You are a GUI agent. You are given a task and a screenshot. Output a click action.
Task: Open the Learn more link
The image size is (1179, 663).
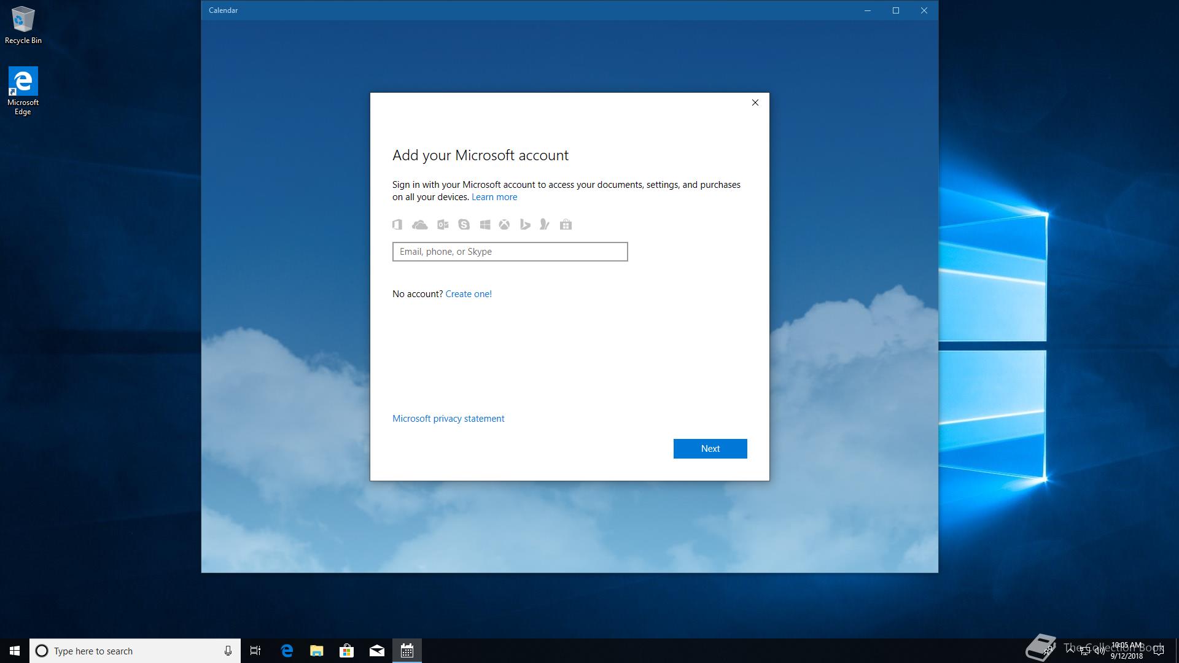tap(494, 197)
